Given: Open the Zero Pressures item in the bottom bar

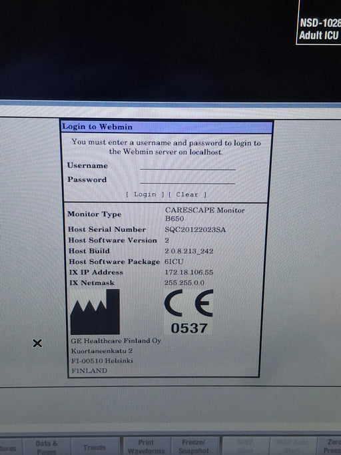Looking at the screenshot, I should (330, 446).
